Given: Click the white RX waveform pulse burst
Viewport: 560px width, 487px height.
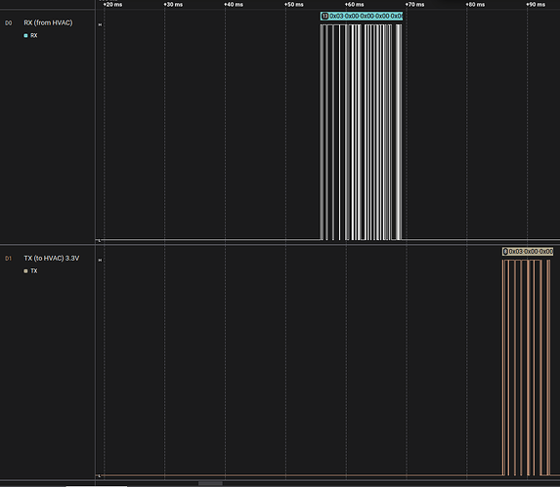Looking at the screenshot, I should click(x=361, y=132).
